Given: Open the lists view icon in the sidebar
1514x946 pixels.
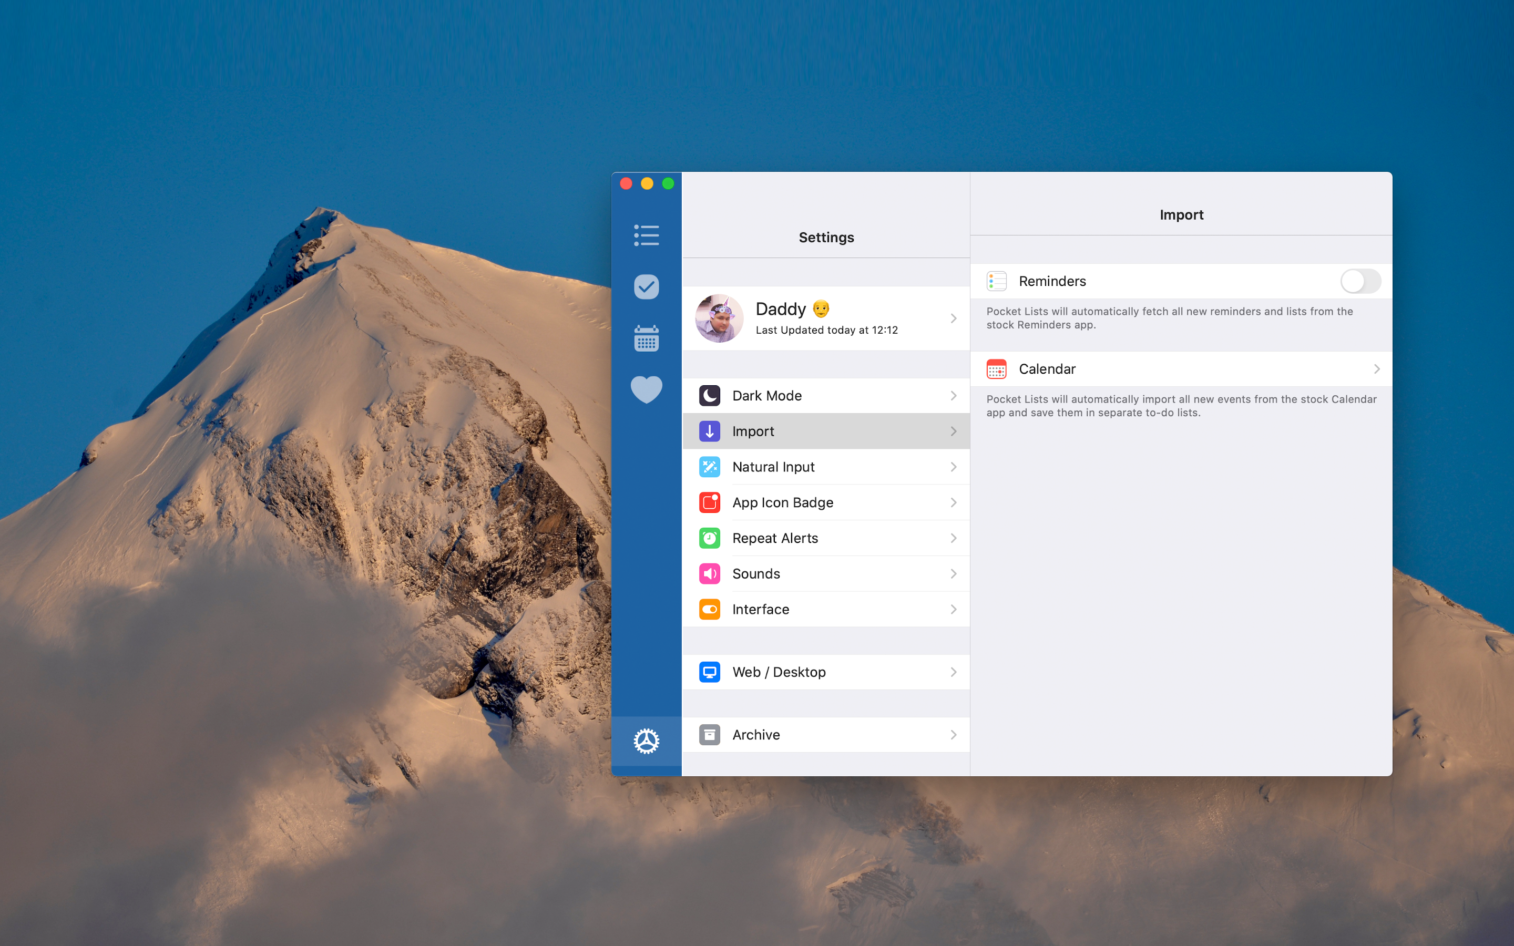Looking at the screenshot, I should 646,235.
